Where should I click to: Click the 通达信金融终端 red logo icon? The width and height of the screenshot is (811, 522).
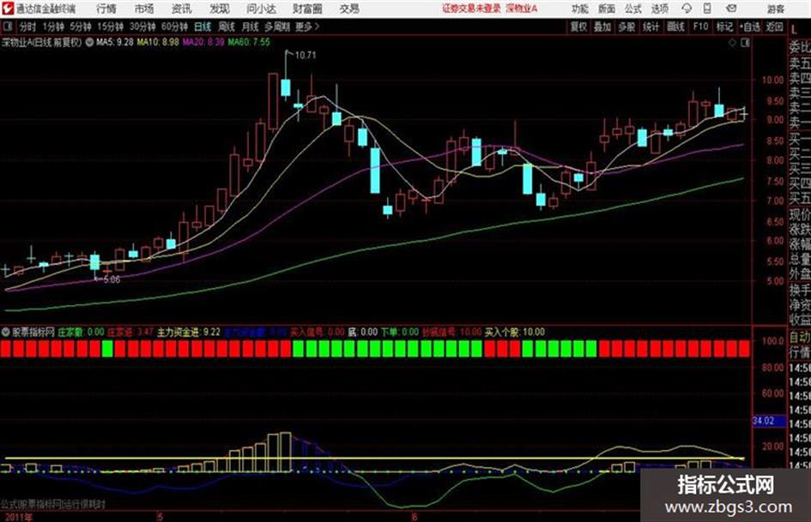click(8, 9)
